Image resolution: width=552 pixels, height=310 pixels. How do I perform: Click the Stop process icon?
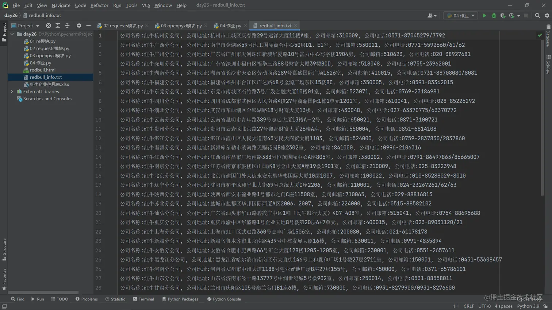coord(526,16)
